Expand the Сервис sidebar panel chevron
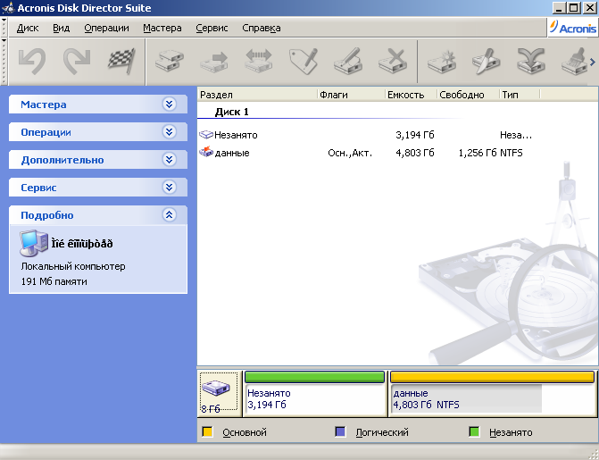This screenshot has height=460, width=599. [170, 188]
